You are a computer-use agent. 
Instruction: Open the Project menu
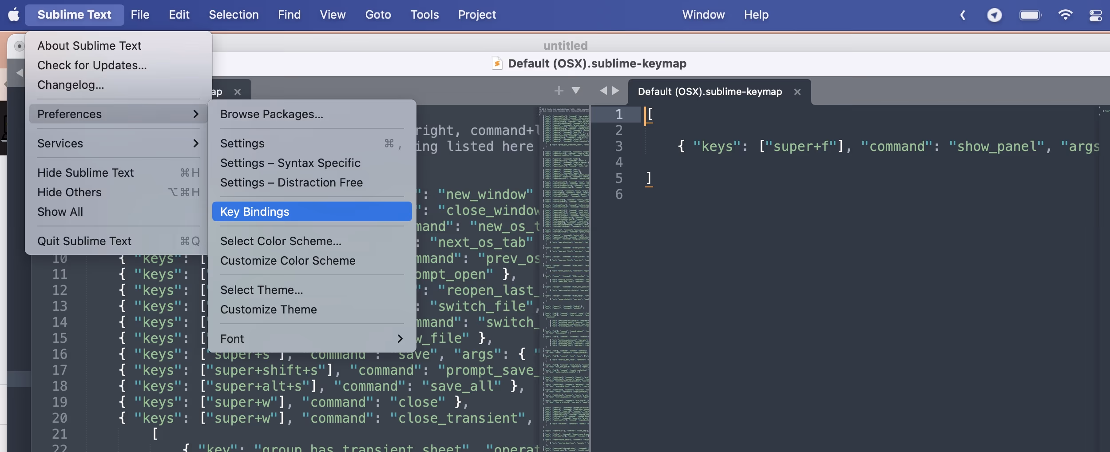click(x=477, y=15)
